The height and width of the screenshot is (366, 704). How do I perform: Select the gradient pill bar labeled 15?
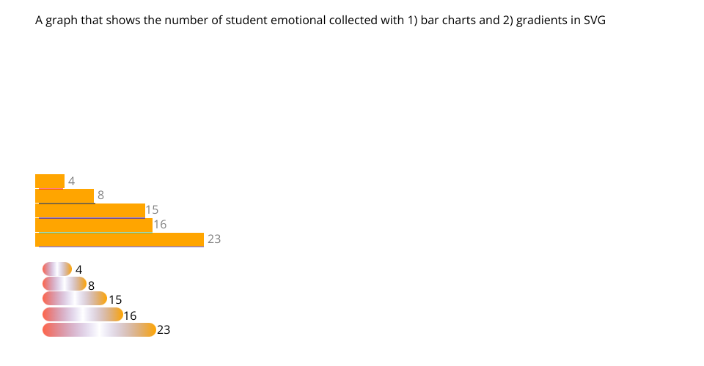click(75, 299)
